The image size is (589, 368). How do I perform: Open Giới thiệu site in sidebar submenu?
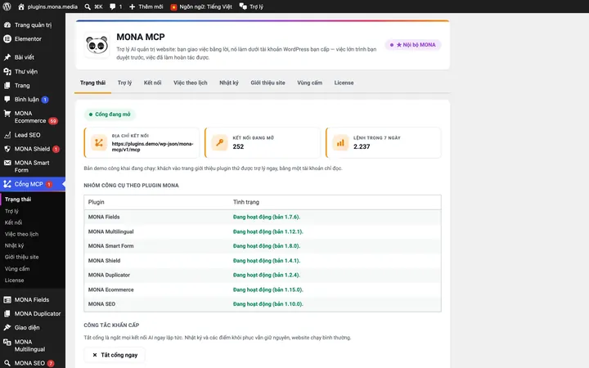[x=22, y=257]
